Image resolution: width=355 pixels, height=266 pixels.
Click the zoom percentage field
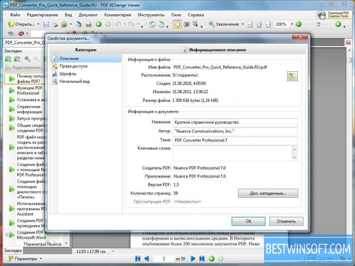(281, 24)
